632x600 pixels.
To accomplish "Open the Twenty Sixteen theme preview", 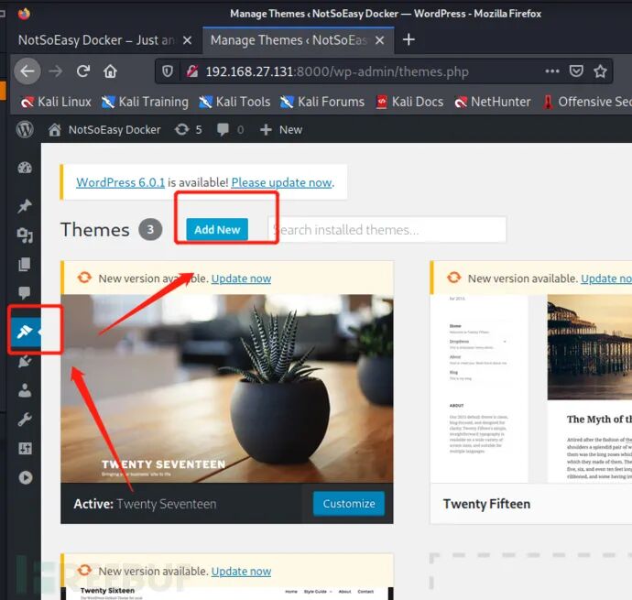I will (227, 594).
